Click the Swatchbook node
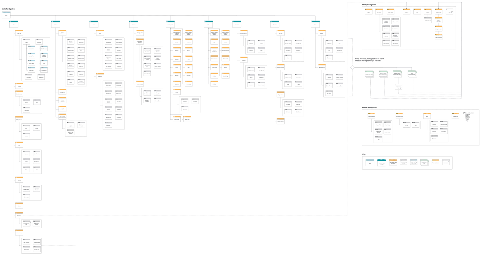 click(41, 77)
